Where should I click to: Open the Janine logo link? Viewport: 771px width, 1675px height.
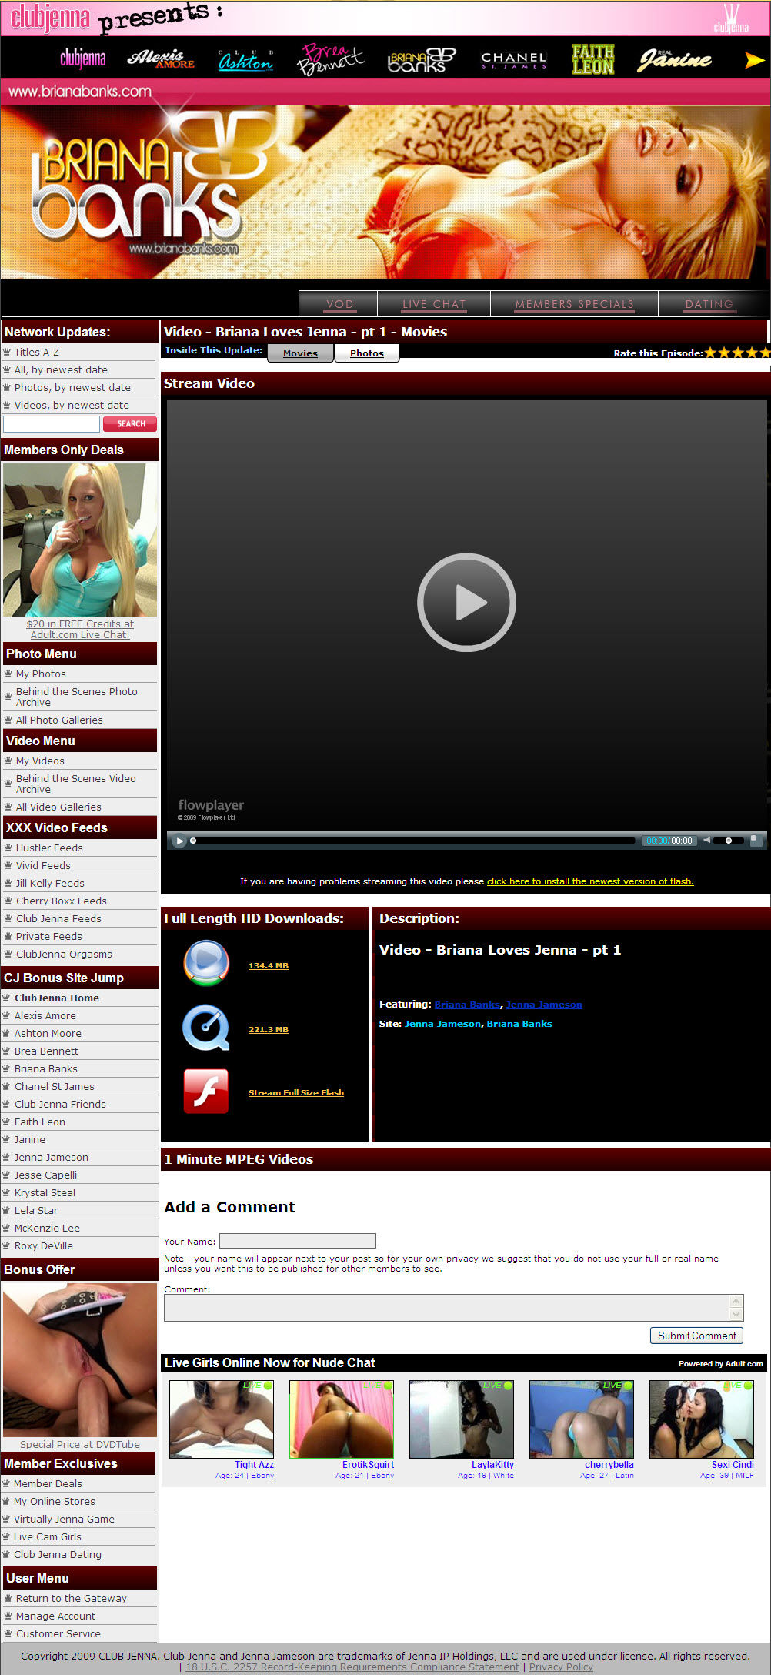click(675, 60)
